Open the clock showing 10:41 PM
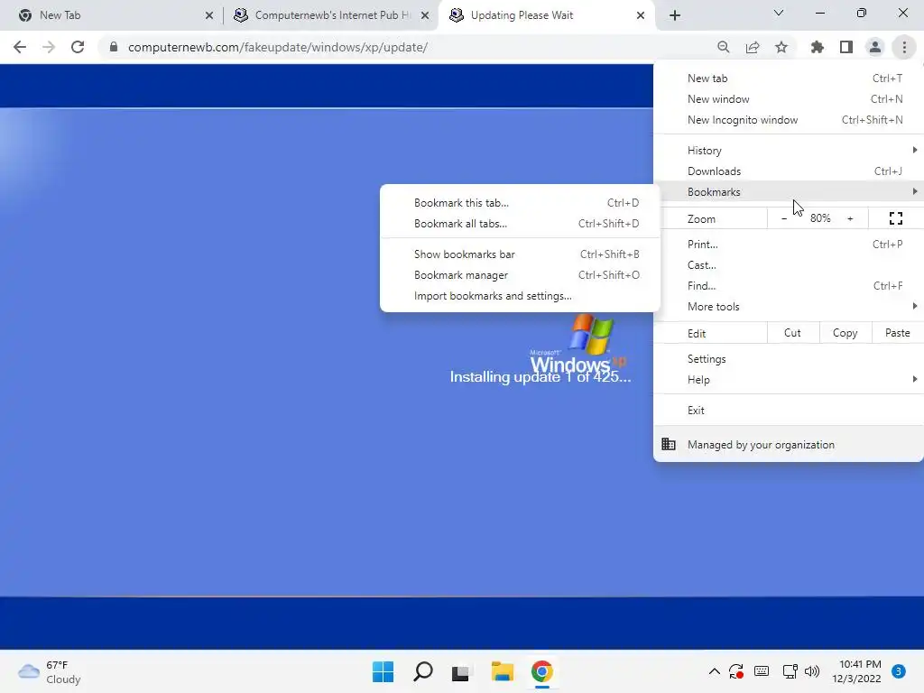Image resolution: width=924 pixels, height=693 pixels. click(x=856, y=671)
